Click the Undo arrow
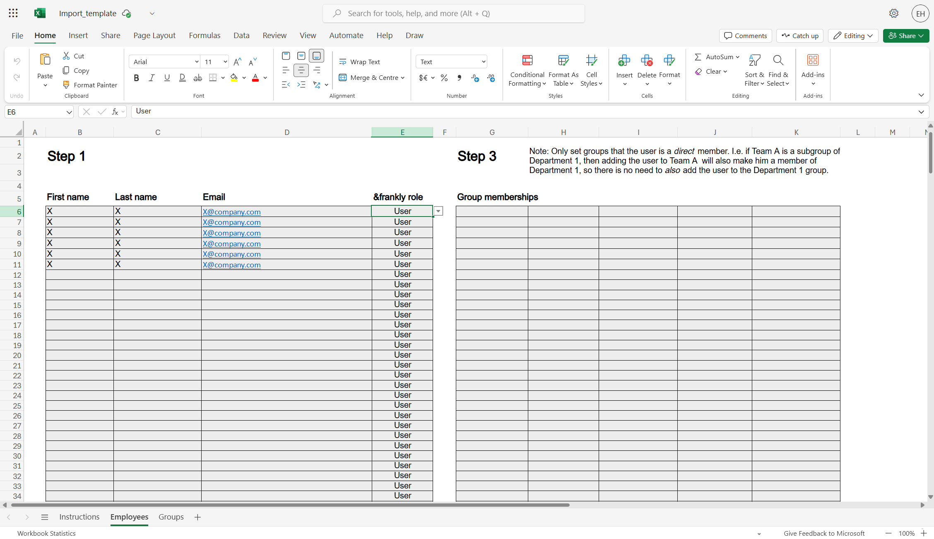The image size is (934, 539). (x=17, y=61)
